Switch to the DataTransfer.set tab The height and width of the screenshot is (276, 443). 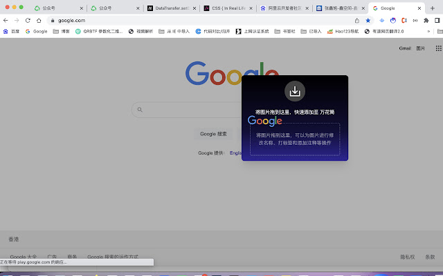pyautogui.click(x=172, y=8)
